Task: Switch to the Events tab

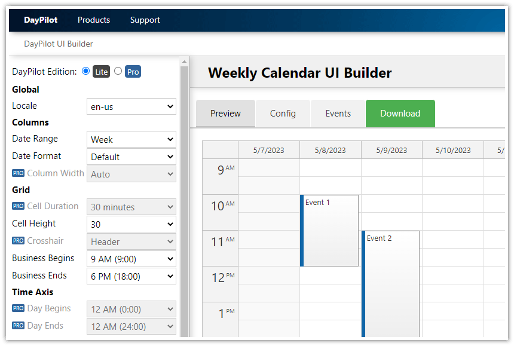Action: 338,114
